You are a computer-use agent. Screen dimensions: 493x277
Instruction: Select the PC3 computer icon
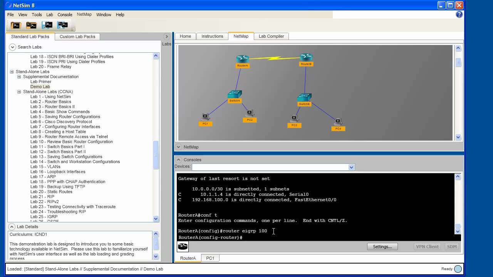[294, 118]
